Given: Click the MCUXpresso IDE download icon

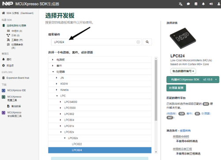Looking at the screenshot, I should pyautogui.click(x=4, y=90).
